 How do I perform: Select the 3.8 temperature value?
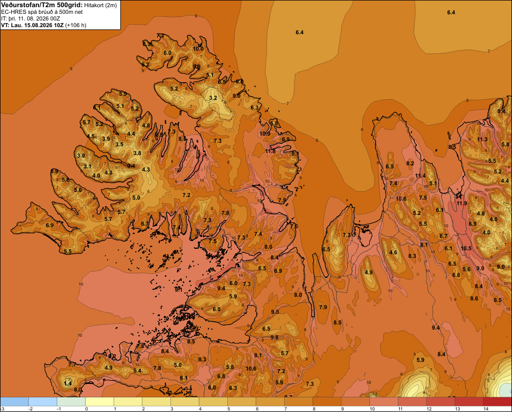137,153
